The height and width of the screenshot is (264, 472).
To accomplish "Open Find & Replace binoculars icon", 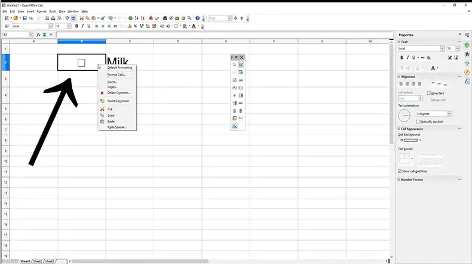I will click(x=165, y=18).
